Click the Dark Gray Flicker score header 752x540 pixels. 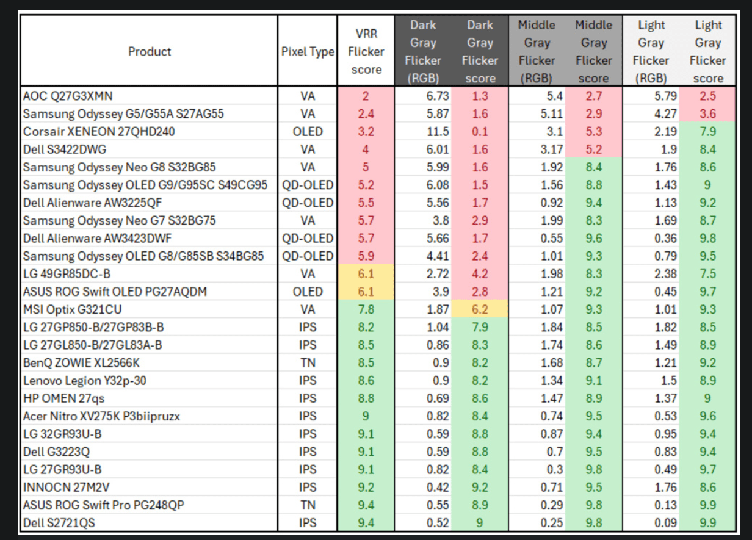480,52
